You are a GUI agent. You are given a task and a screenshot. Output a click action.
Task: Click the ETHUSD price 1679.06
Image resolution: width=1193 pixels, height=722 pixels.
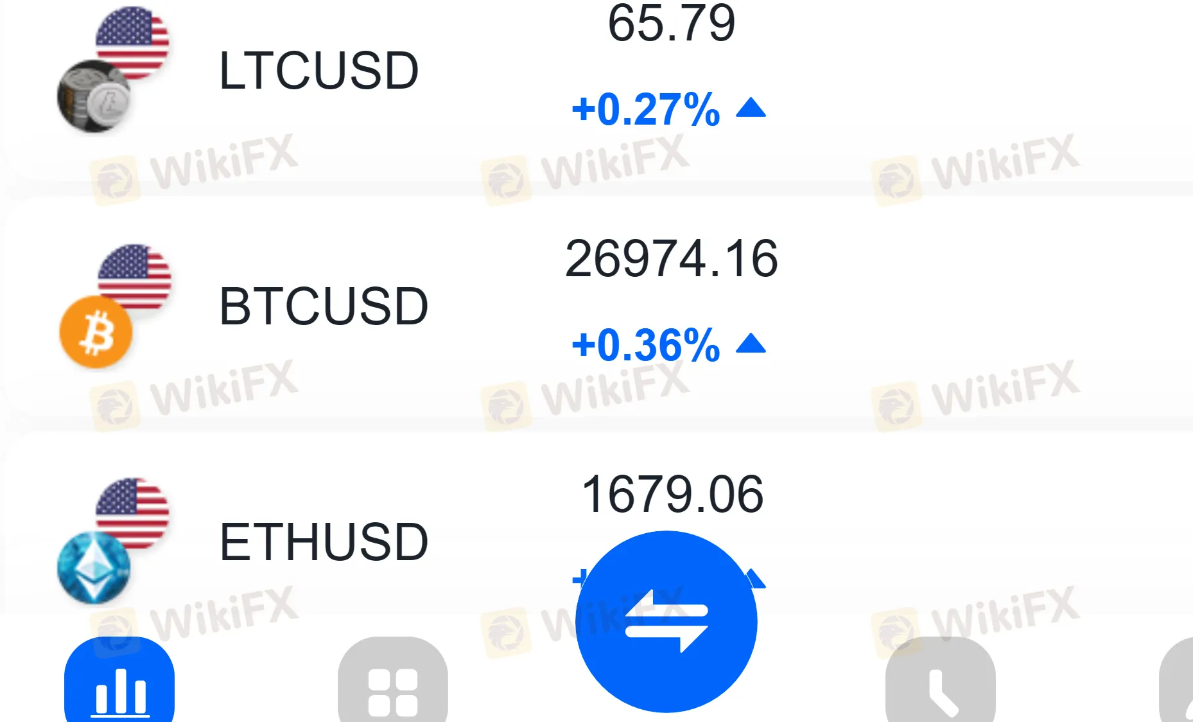(672, 494)
